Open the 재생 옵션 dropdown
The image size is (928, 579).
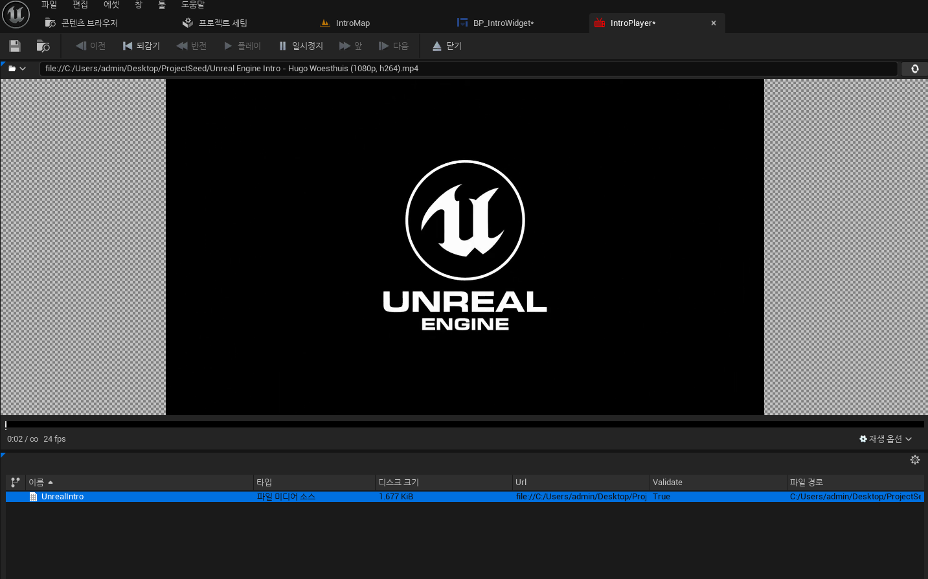885,439
